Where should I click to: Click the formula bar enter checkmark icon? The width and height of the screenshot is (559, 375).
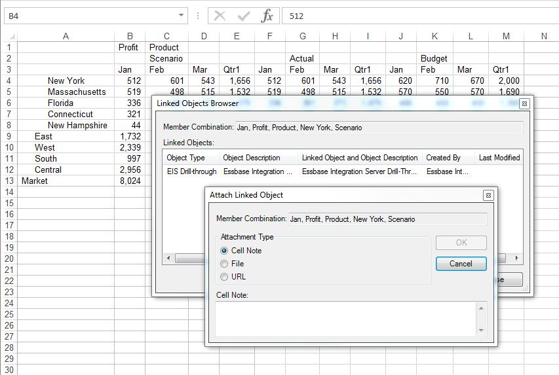[x=244, y=16]
